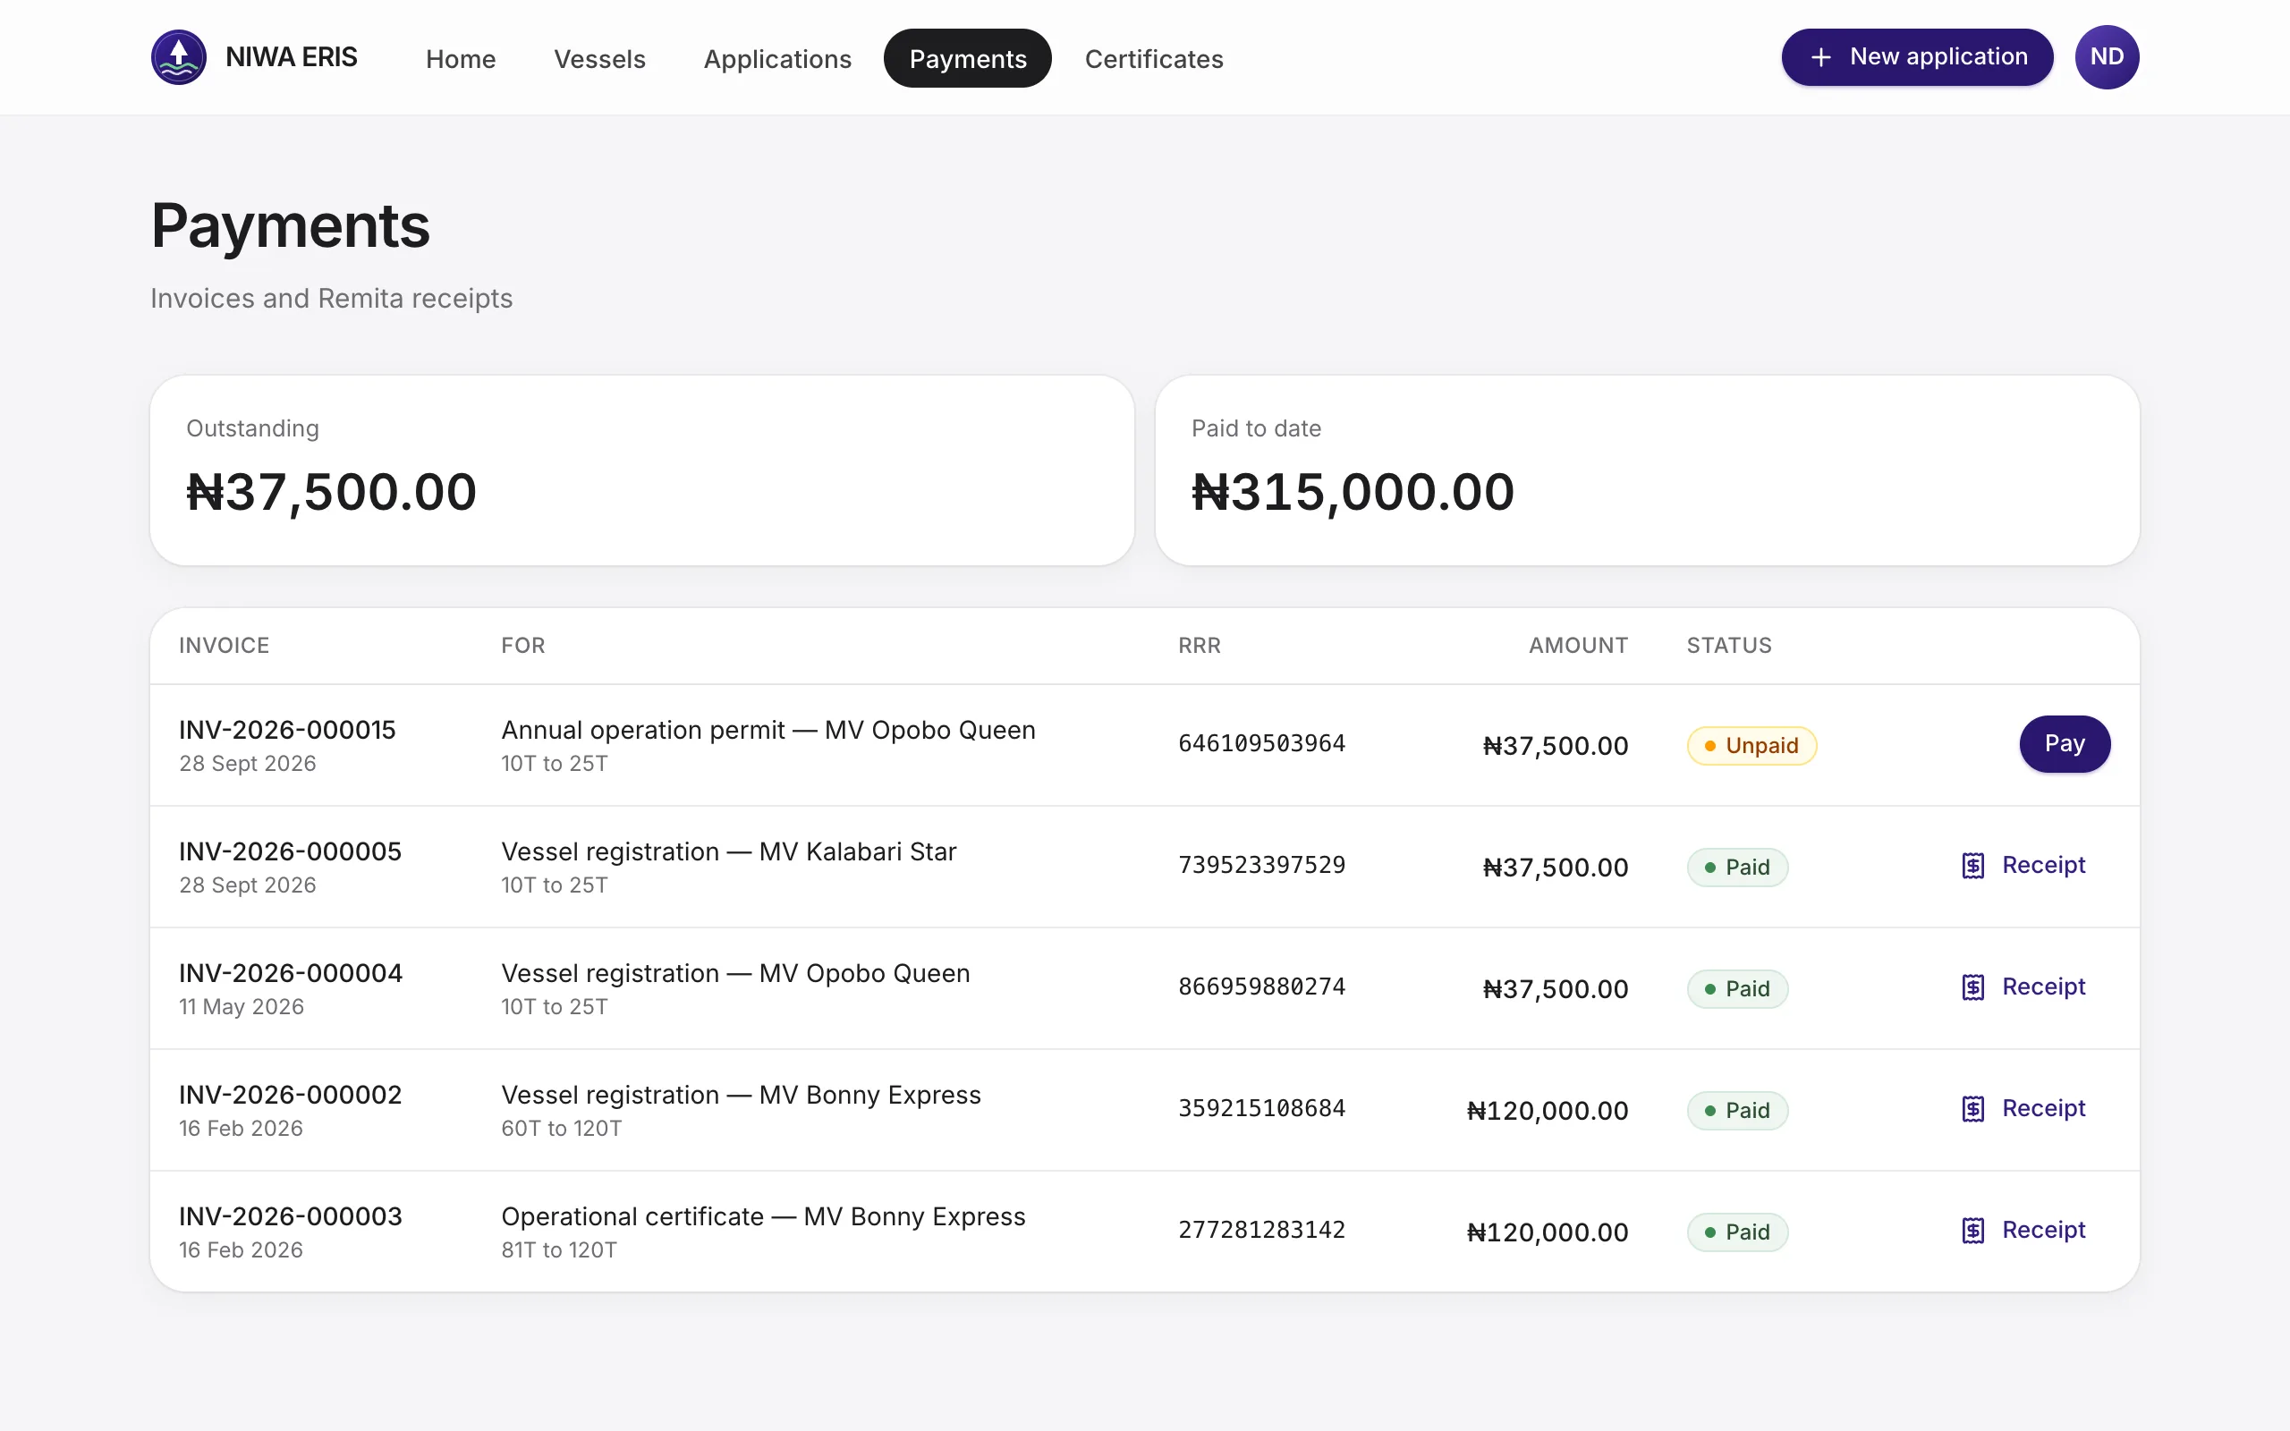The image size is (2290, 1431).
Task: Click RRR value 739523397529
Action: [1261, 865]
